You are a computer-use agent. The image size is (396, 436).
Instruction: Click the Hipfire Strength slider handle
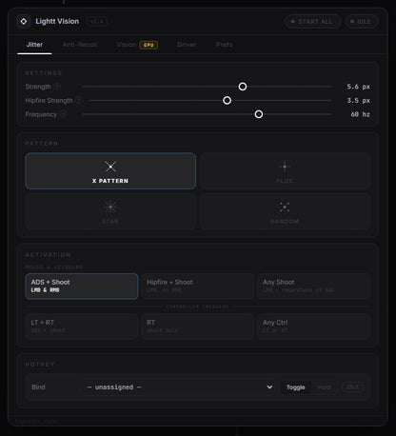pos(227,100)
